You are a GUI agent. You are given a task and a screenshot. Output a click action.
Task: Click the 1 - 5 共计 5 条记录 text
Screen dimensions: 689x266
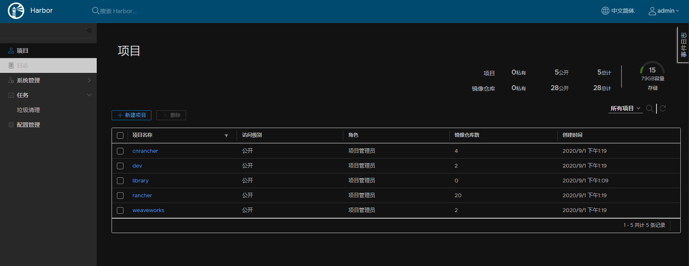(644, 225)
